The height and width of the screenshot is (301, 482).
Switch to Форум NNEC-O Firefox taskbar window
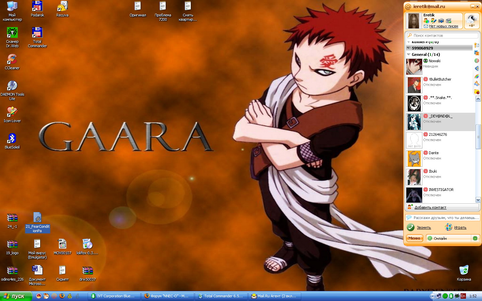coord(167,296)
